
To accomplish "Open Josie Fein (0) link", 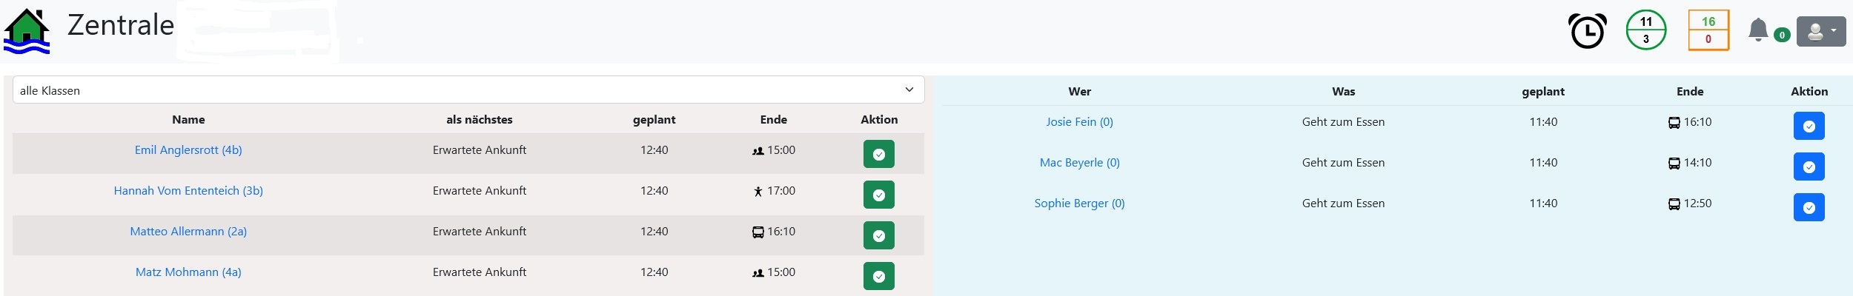I will (x=1079, y=122).
